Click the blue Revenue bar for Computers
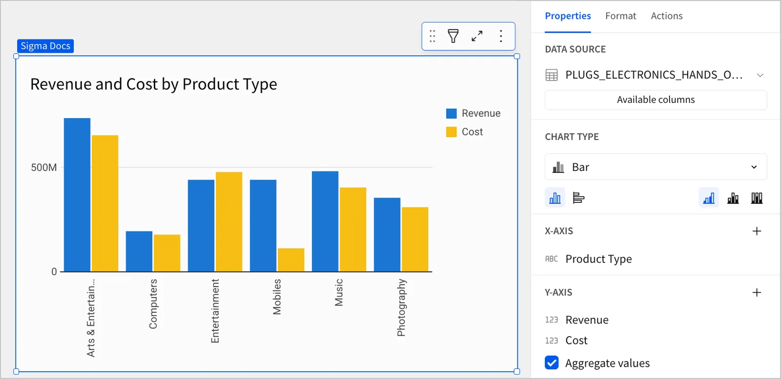Screen dimensions: 781x379 click(x=139, y=251)
